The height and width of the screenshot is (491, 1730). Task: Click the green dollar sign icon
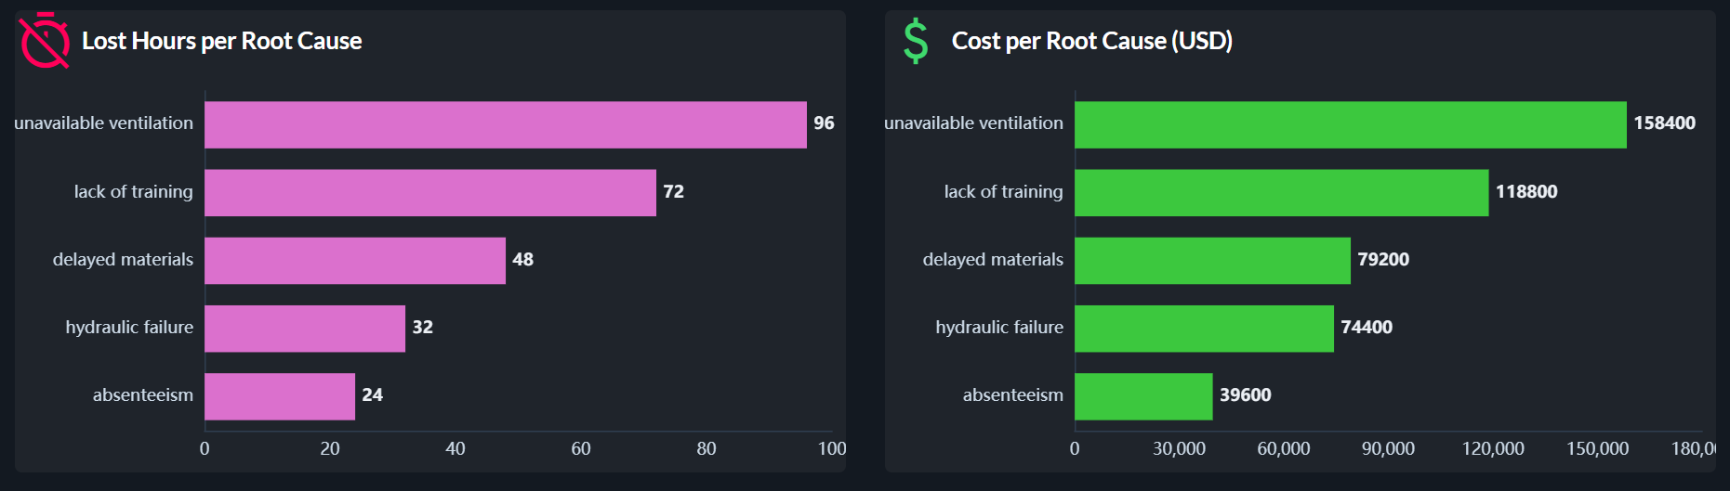coord(916,41)
